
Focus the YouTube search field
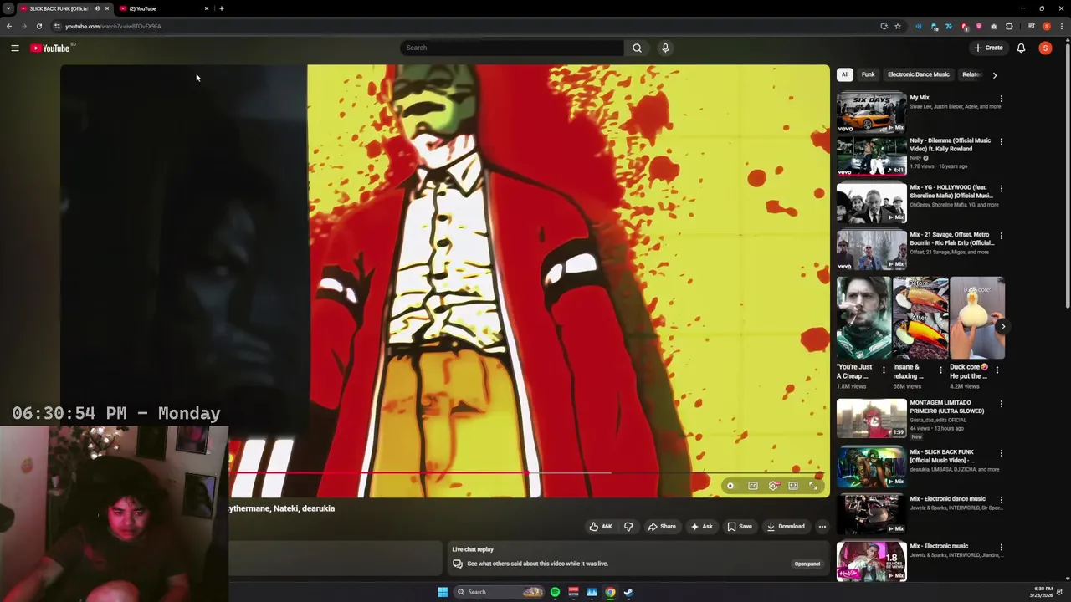[511, 48]
